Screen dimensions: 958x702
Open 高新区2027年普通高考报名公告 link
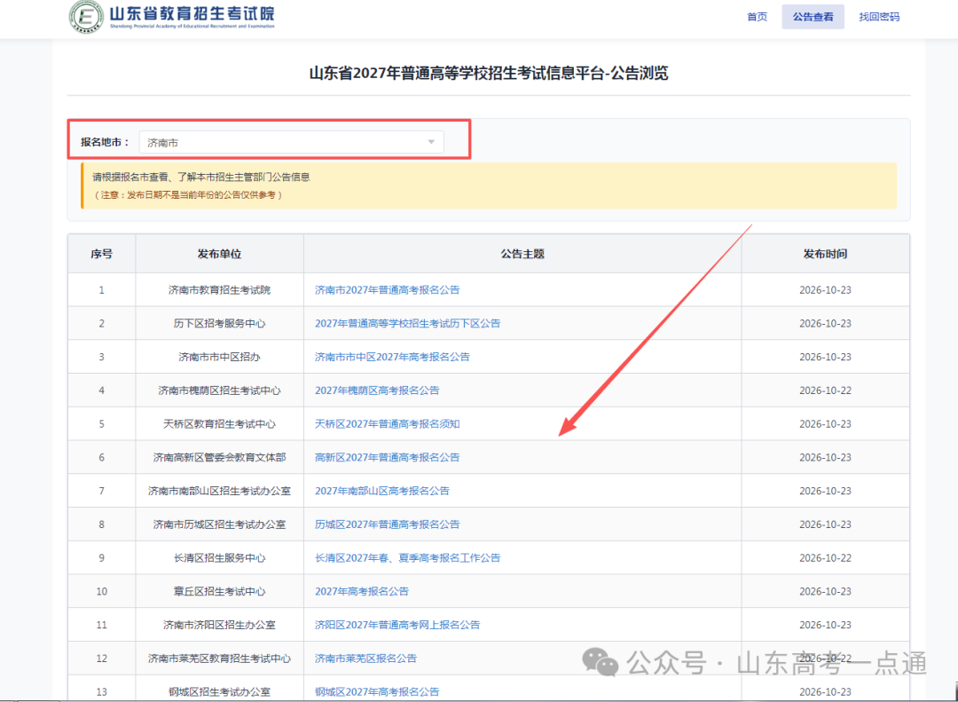388,457
